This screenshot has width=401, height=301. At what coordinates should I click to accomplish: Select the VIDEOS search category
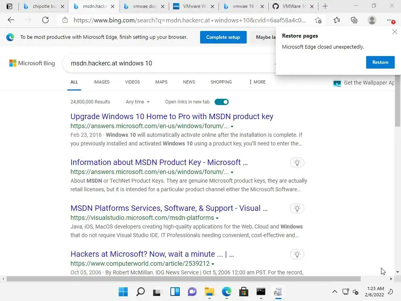(132, 82)
